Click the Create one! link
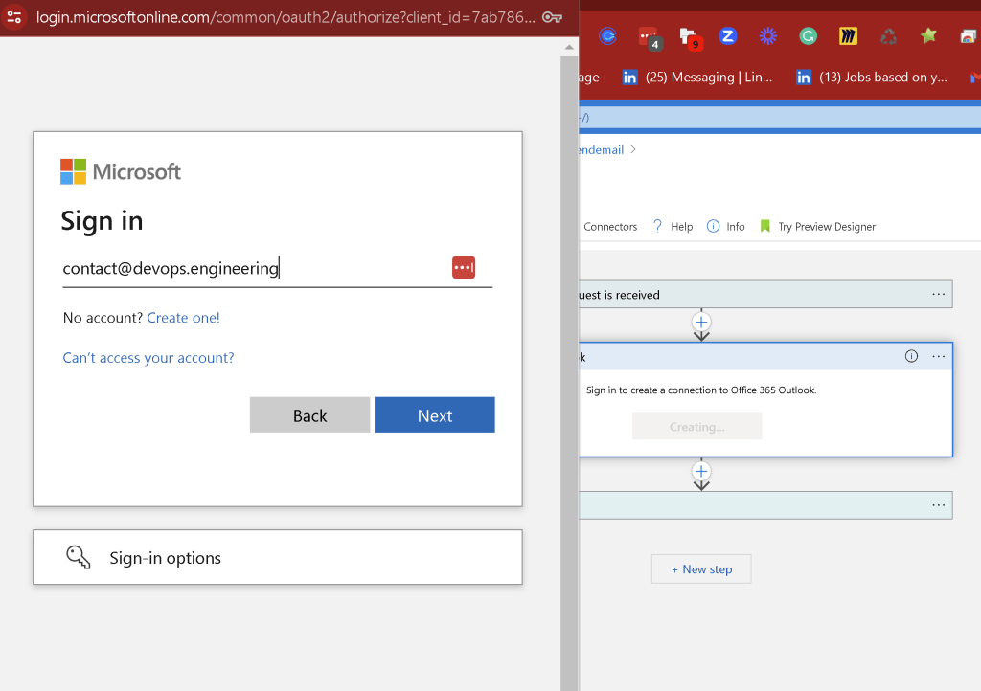 [x=183, y=318]
